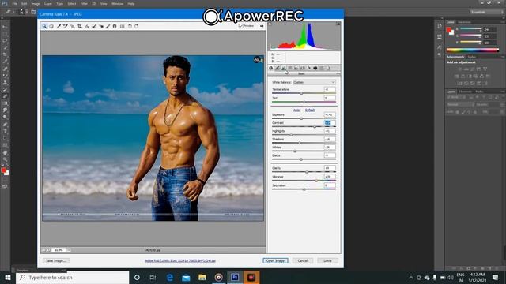506x284 pixels.
Task: Open the zoom level dropdown below the preview
Action: [x=69, y=250]
